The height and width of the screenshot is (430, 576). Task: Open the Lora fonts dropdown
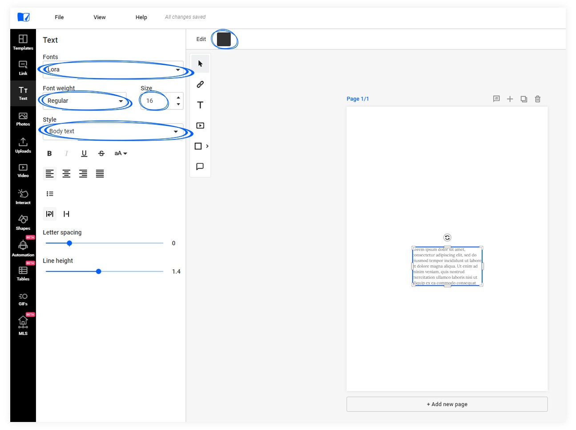point(113,70)
